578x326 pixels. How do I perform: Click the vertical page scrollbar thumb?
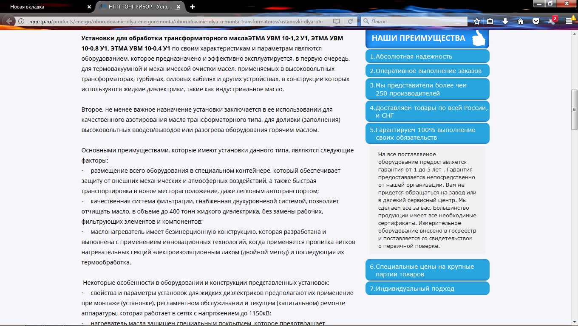tap(574, 110)
